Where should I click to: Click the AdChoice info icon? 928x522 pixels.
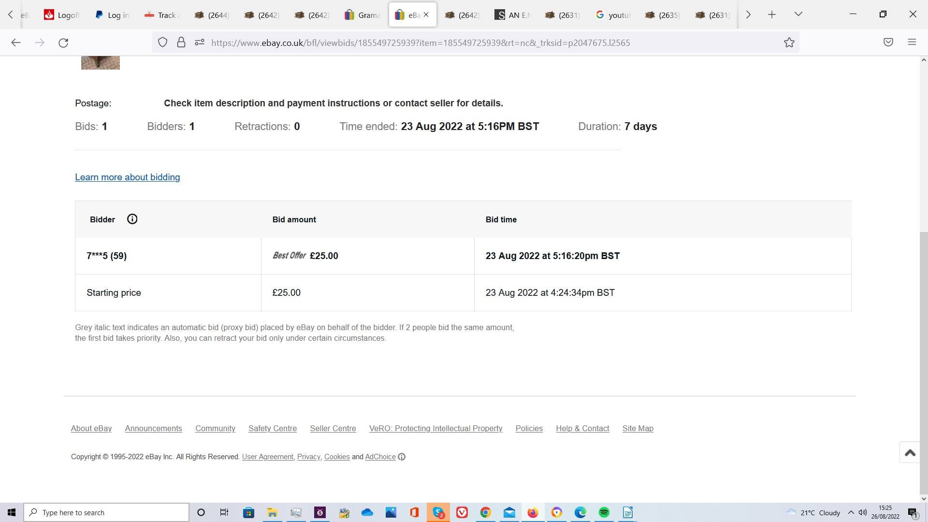coord(402,457)
